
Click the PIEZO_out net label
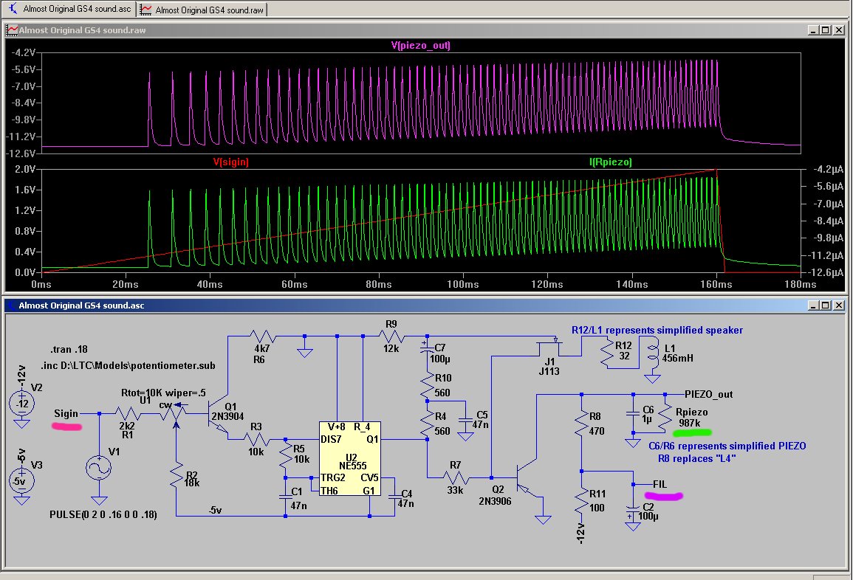pyautogui.click(x=708, y=394)
